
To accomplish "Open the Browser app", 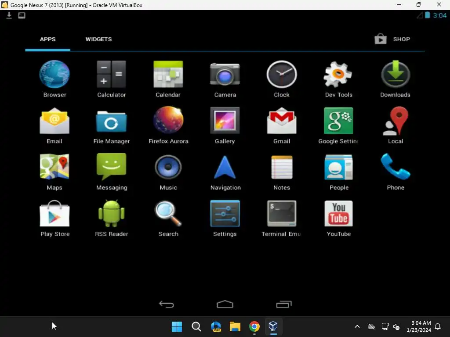I will [54, 79].
